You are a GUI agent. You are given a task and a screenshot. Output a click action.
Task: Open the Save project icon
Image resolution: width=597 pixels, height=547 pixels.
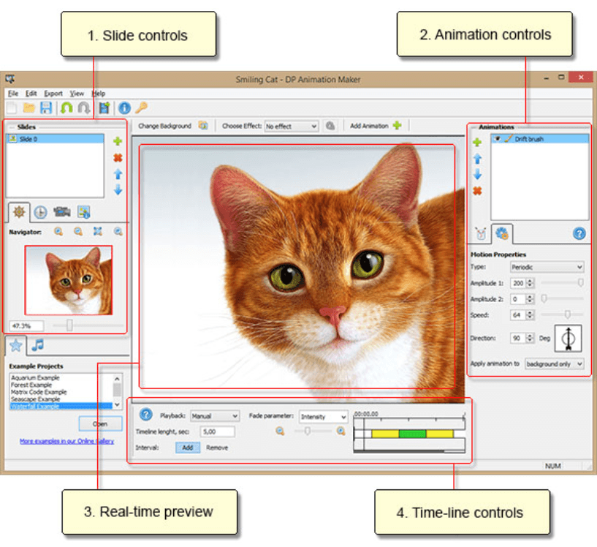pyautogui.click(x=46, y=108)
